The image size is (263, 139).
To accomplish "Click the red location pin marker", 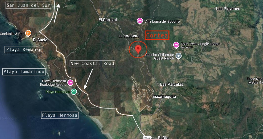I will [x=138, y=49].
